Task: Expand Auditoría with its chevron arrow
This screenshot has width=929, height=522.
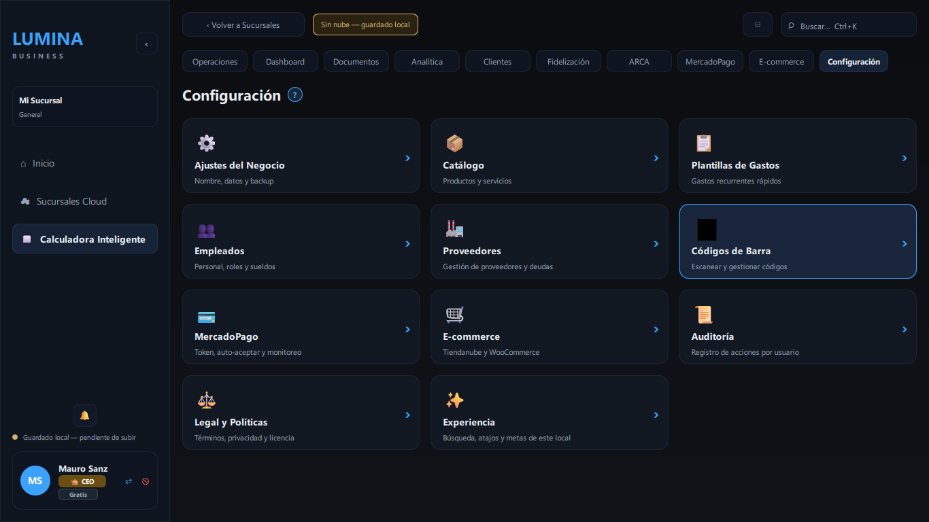Action: pyautogui.click(x=905, y=329)
